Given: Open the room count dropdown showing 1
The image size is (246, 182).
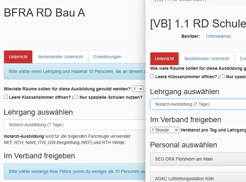Looking at the screenshot, I should tap(137, 89).
